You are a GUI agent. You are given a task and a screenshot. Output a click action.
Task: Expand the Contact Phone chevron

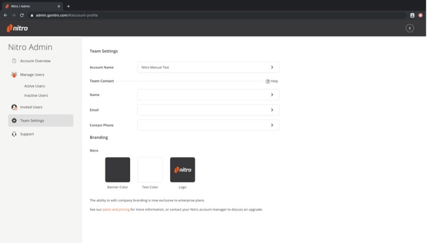[x=272, y=125]
